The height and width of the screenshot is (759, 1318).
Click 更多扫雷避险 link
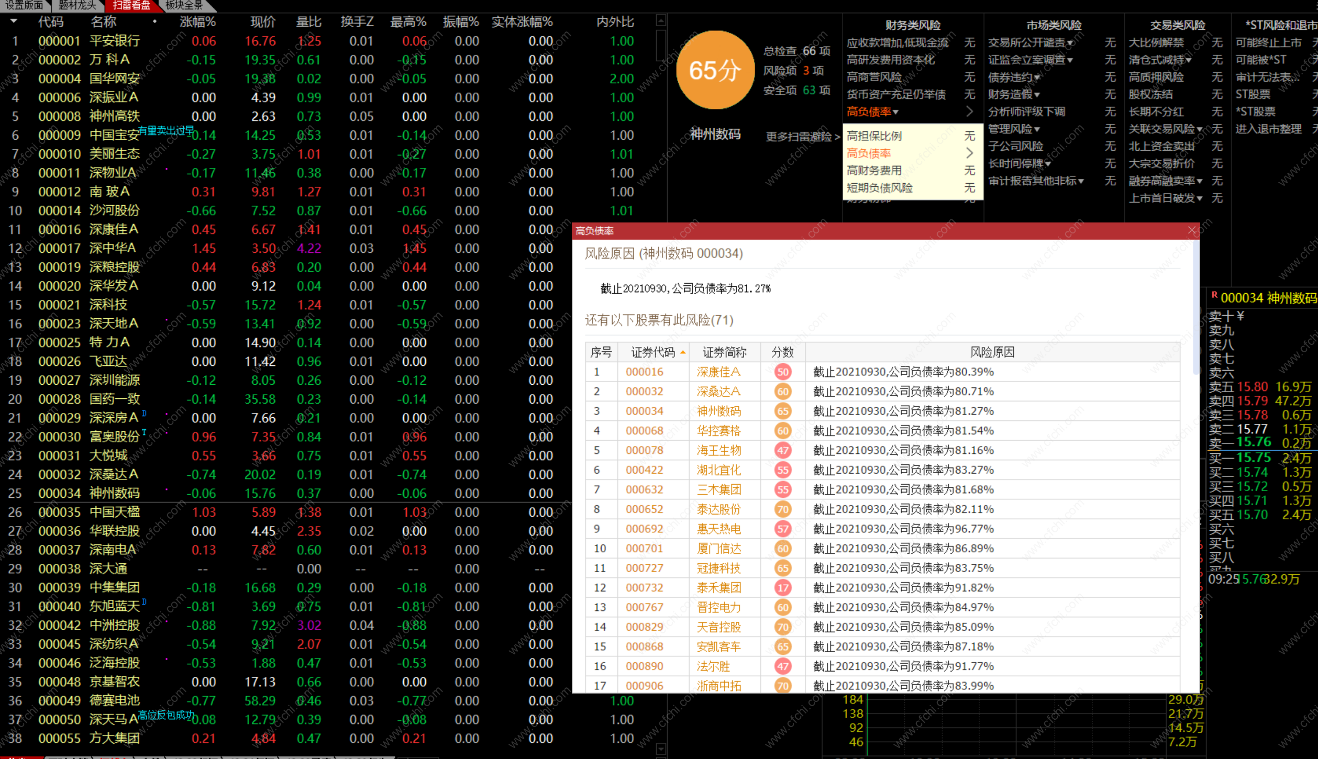click(802, 137)
